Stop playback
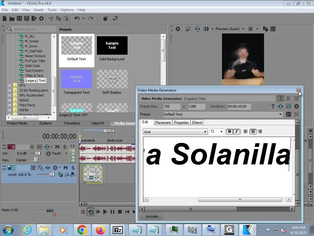The image size is (314, 236). [120, 212]
